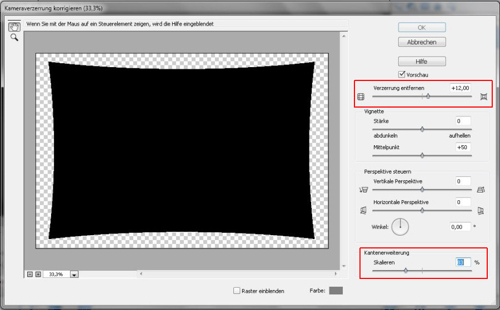Click the black distorted preview image
The image size is (500, 310).
pos(182,150)
